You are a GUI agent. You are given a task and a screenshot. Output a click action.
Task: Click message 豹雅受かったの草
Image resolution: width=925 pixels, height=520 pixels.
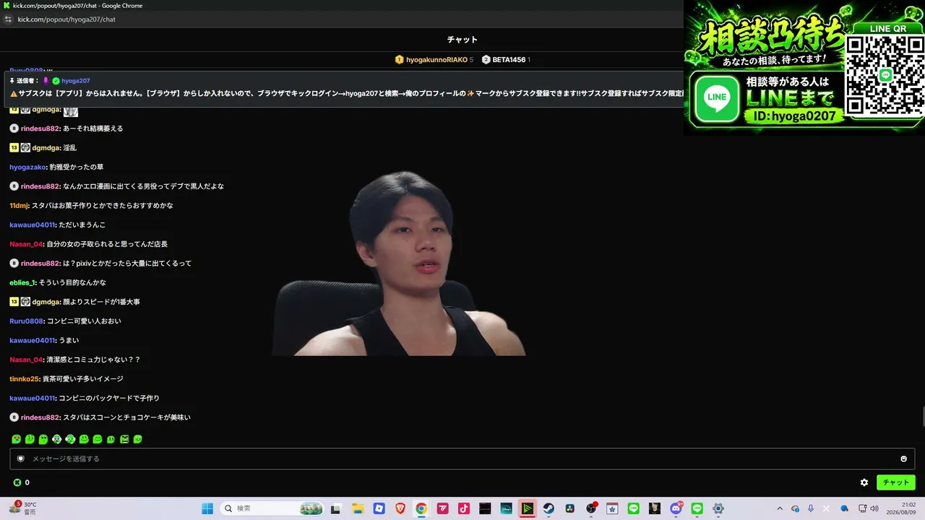tap(77, 167)
